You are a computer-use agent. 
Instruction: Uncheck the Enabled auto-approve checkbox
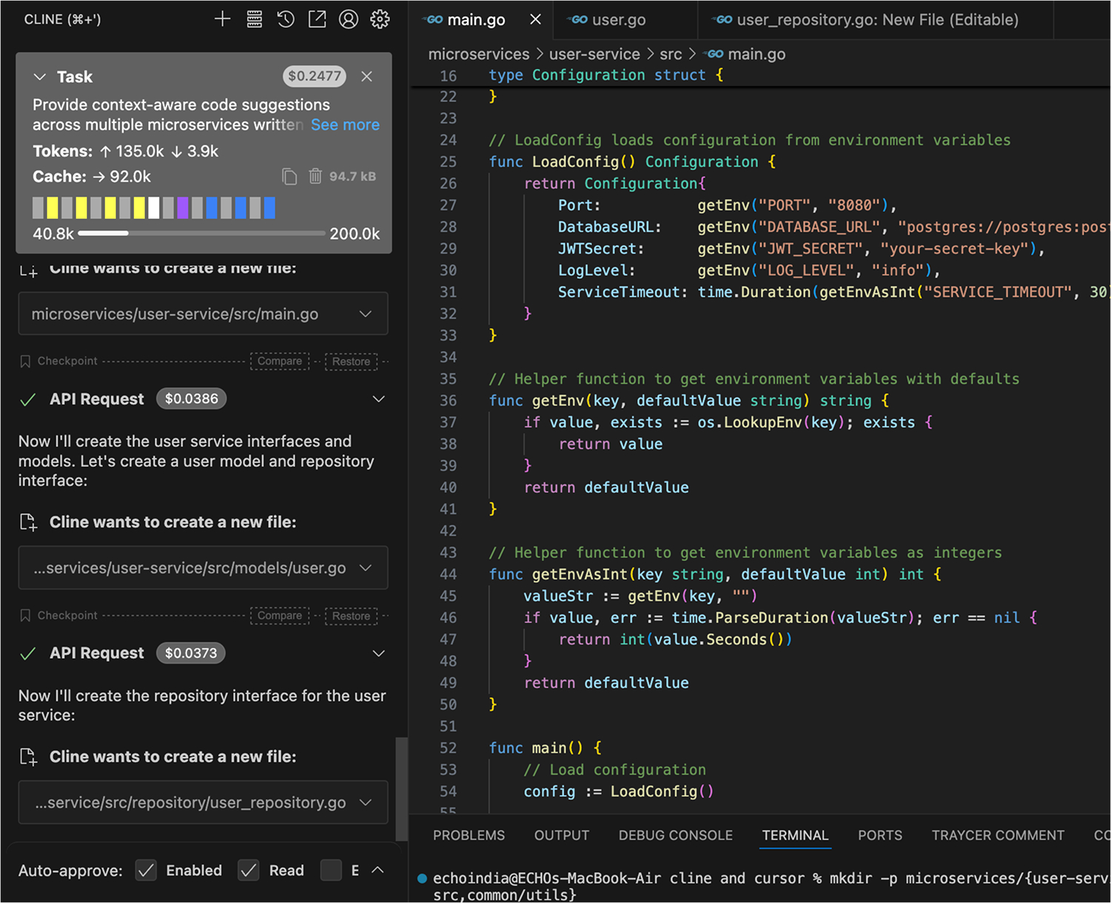click(146, 870)
